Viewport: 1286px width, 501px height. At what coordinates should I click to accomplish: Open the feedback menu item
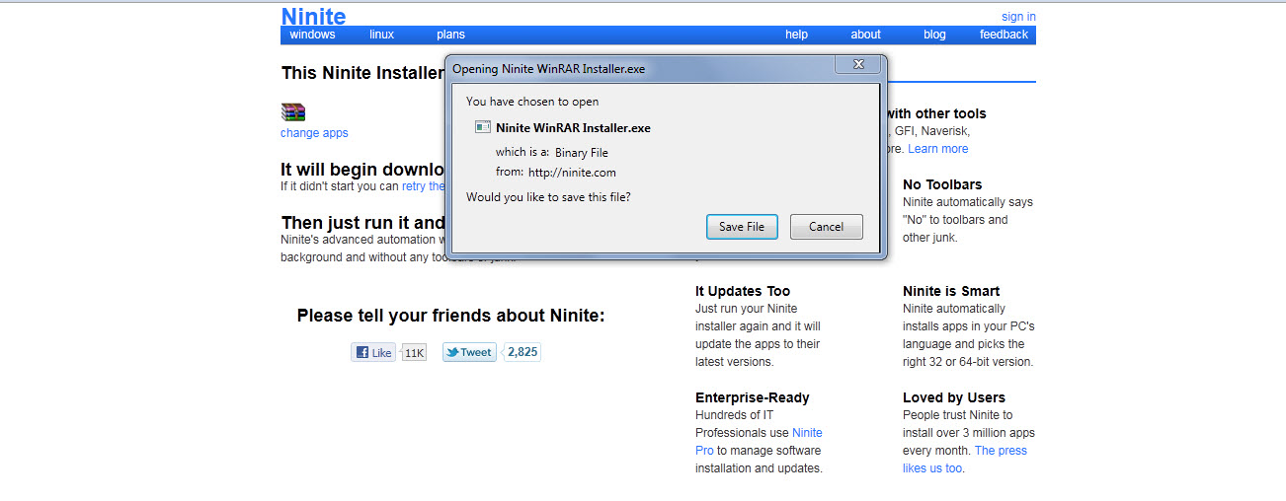[x=1004, y=35]
